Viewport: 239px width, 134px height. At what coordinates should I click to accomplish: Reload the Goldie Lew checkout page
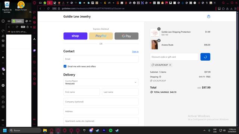point(48,9)
